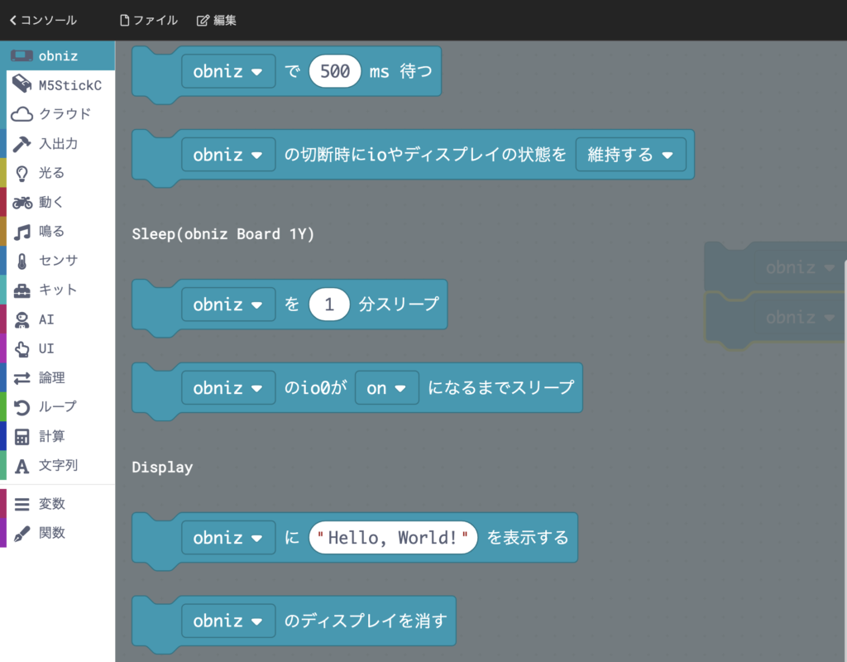Click the Display section heading

[x=162, y=467]
